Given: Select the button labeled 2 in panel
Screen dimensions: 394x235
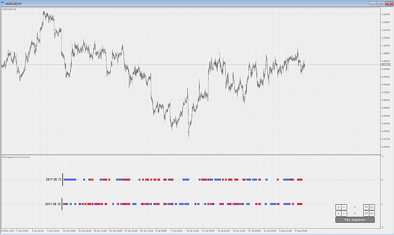Looking at the screenshot, I should click(x=339, y=207).
